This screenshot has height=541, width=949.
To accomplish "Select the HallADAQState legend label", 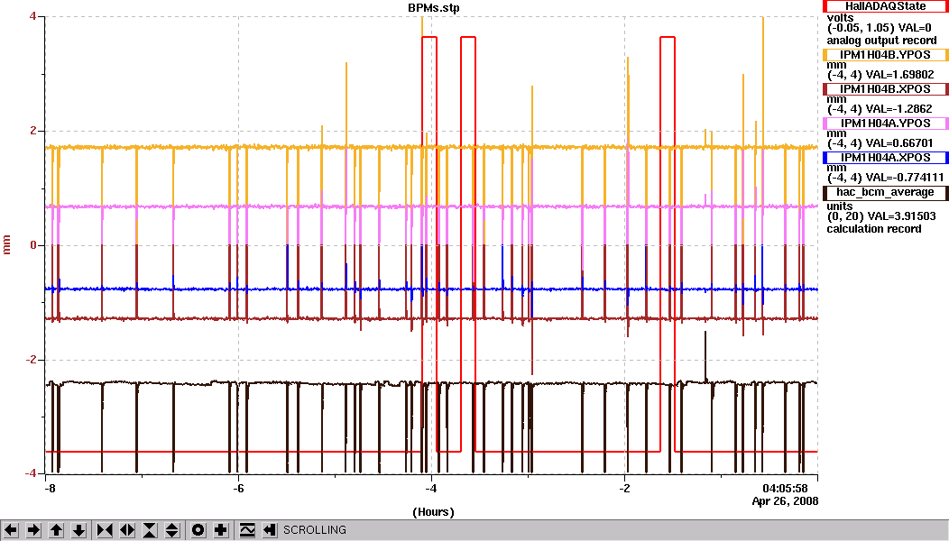I will point(886,6).
